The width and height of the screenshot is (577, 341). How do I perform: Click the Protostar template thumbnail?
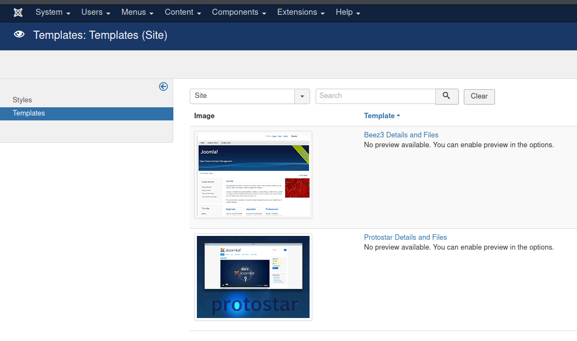click(253, 277)
